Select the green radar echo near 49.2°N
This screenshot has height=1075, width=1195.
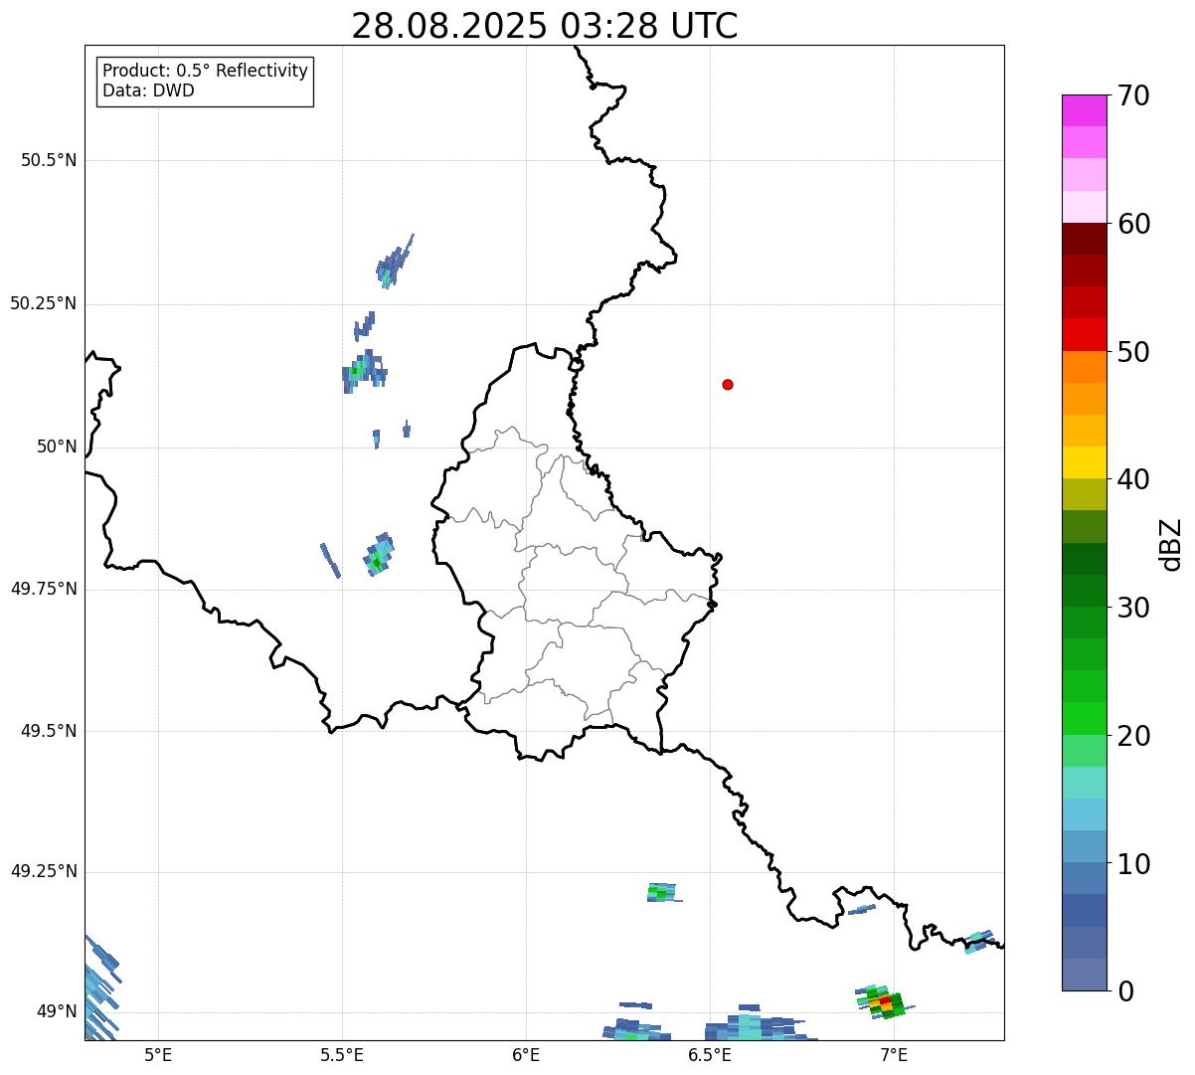click(x=659, y=892)
